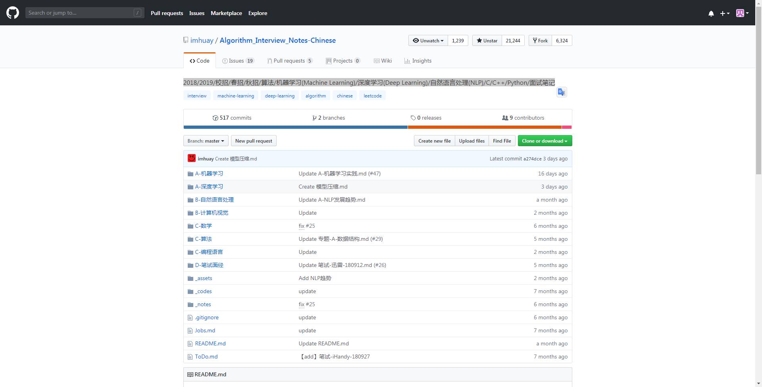Click the file icon next to .gitignore
Viewport: 762px width, 387px height.
point(190,318)
